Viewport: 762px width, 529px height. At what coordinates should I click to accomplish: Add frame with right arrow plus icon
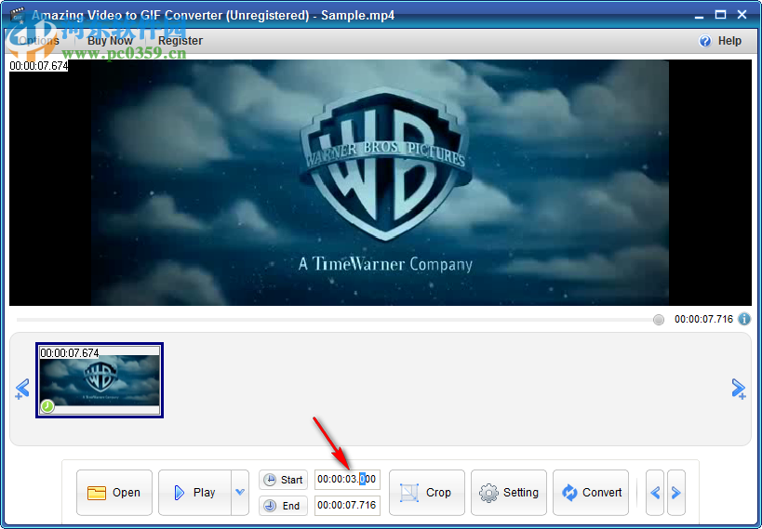738,389
